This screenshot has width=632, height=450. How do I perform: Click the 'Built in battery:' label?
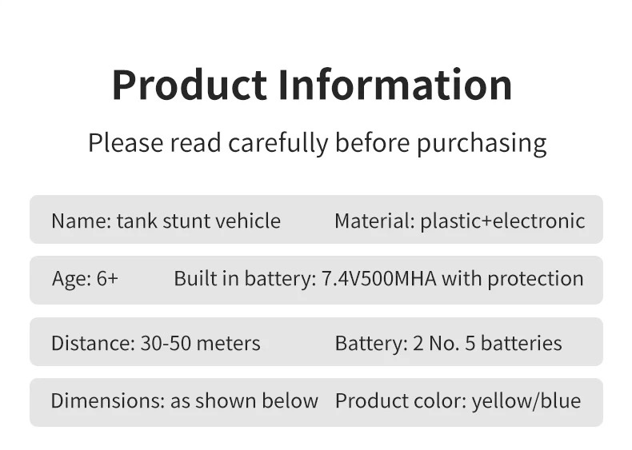tap(244, 279)
